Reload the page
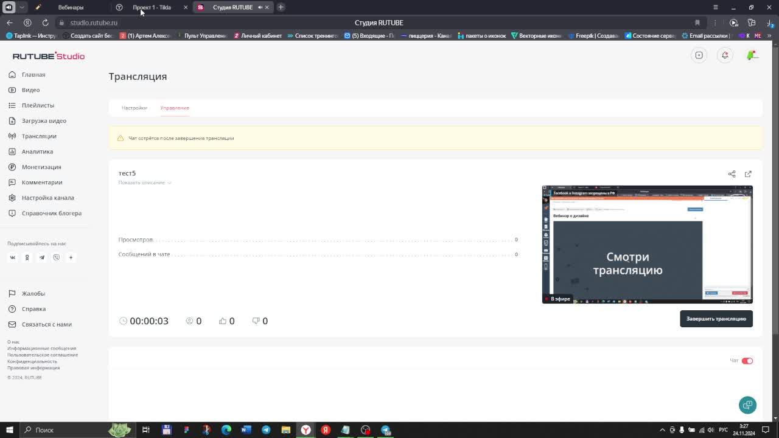Screen dimensions: 779x438 pyautogui.click(x=45, y=23)
